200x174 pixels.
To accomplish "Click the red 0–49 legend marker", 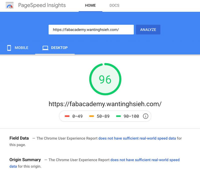I will [x=67, y=116].
